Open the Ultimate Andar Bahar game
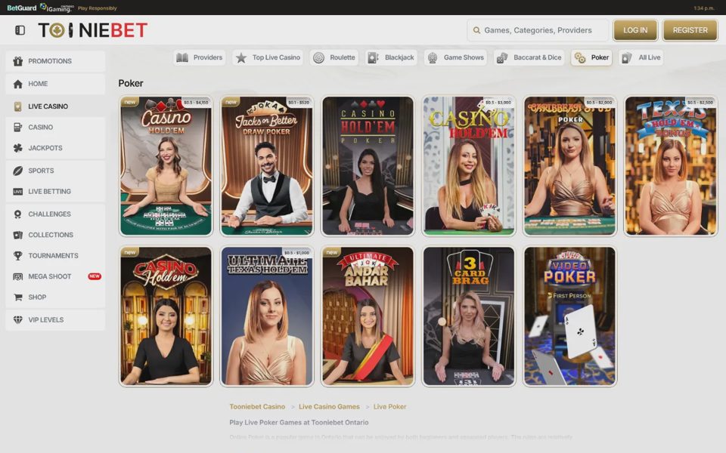Screen dimensions: 726x453 (x=368, y=316)
